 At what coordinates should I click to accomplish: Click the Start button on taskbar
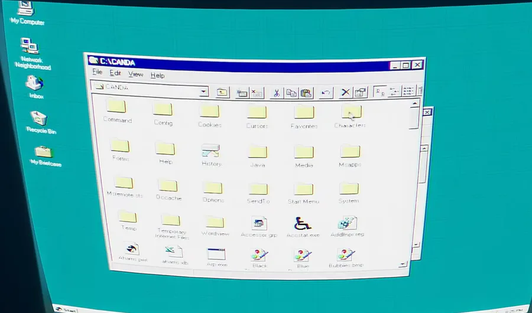[66, 309]
